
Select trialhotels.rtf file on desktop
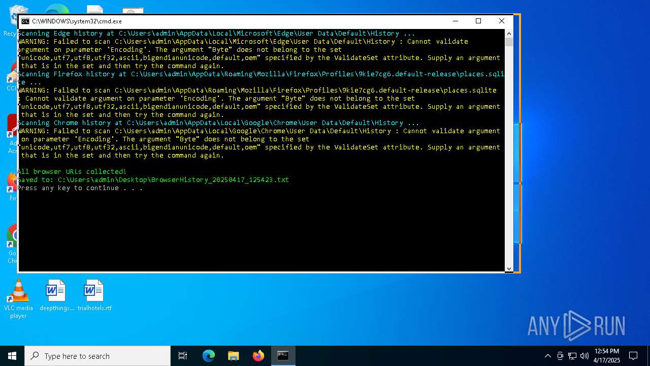(x=94, y=295)
